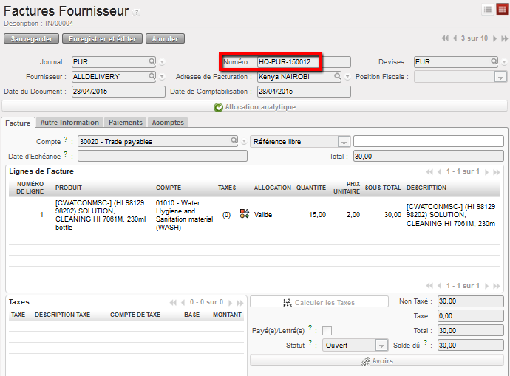This screenshot has width=510, height=376.
Task: Select the Acomptes tab
Action: 168,123
